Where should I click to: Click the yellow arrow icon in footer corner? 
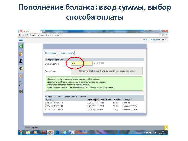pyautogui.click(x=166, y=128)
